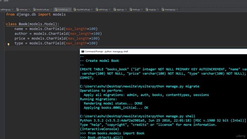Close the books\urls.py tab
The image size is (247, 139).
coord(51,10)
